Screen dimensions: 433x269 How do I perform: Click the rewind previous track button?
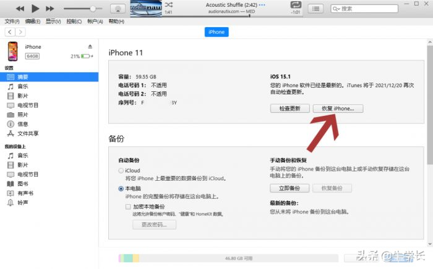point(20,9)
